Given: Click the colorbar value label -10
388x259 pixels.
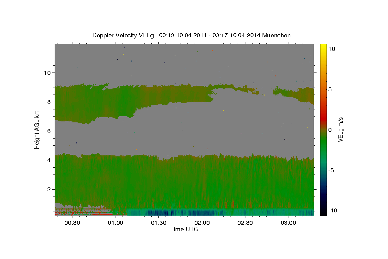Looking at the screenshot, I should point(332,211).
